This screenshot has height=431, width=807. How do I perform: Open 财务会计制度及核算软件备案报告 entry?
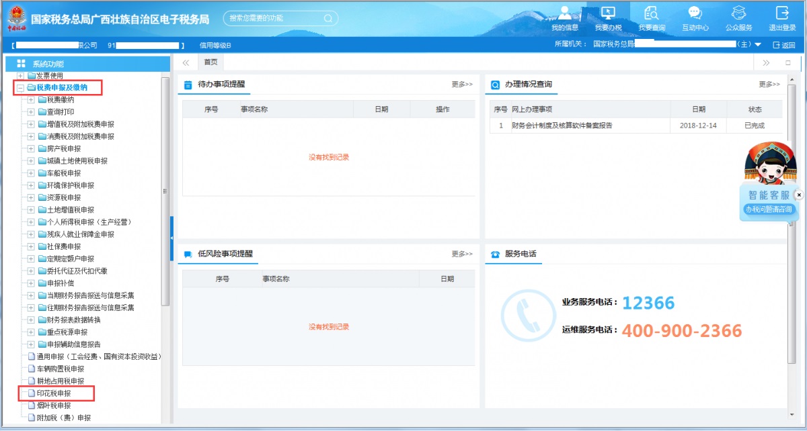(562, 126)
